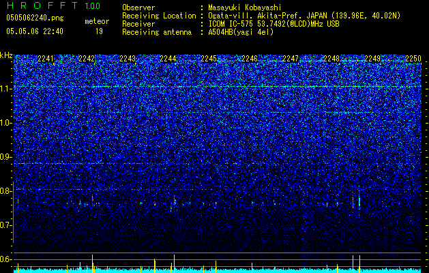429x273 pixels.
Task: Click the 2246 time marker
Action: coord(250,59)
